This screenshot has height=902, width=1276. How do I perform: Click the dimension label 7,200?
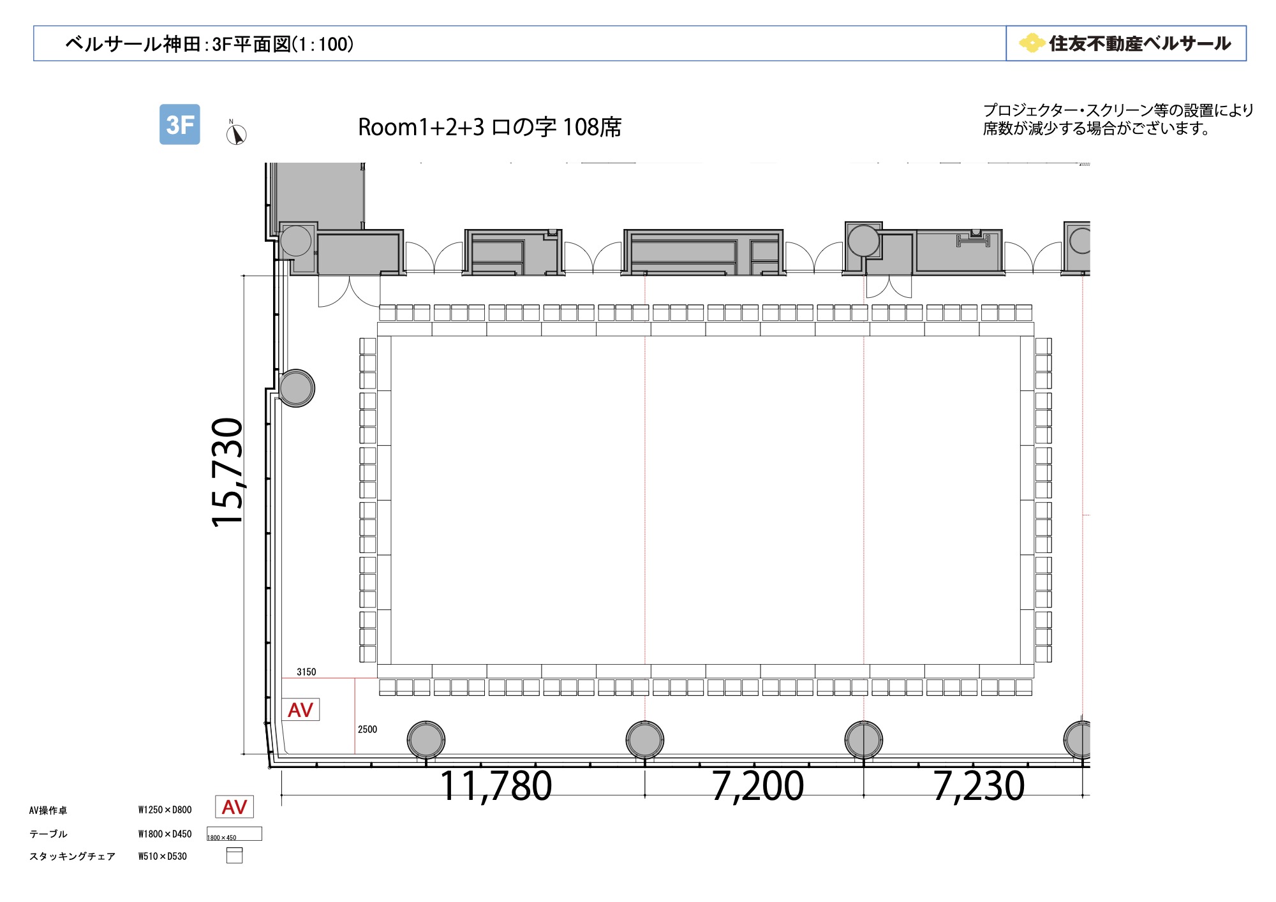coord(757,786)
